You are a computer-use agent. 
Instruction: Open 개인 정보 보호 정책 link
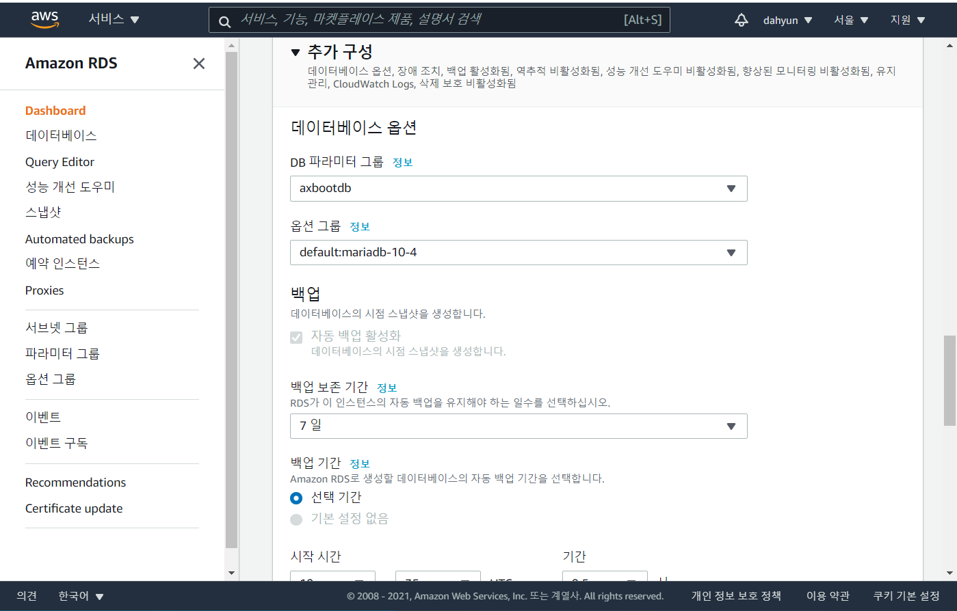coord(736,596)
